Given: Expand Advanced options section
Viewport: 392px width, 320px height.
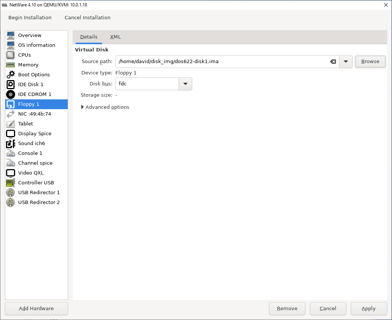Looking at the screenshot, I should (105, 107).
